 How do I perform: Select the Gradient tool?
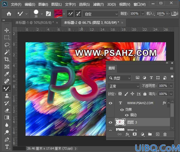(x=7, y=118)
